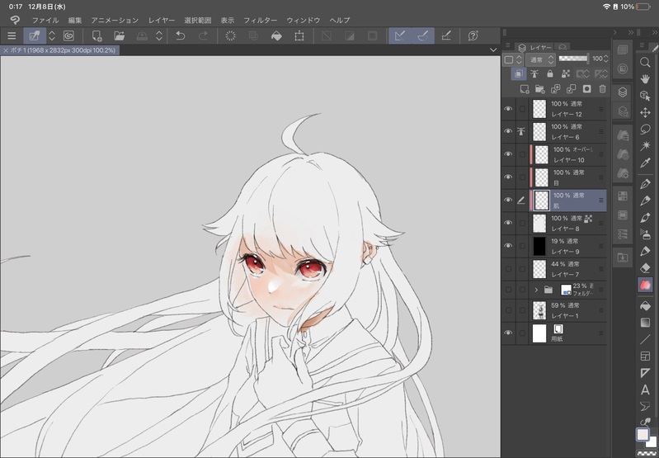Viewport: 659px width, 458px height.
Task: Select the Operation object tool
Action: pos(645,96)
